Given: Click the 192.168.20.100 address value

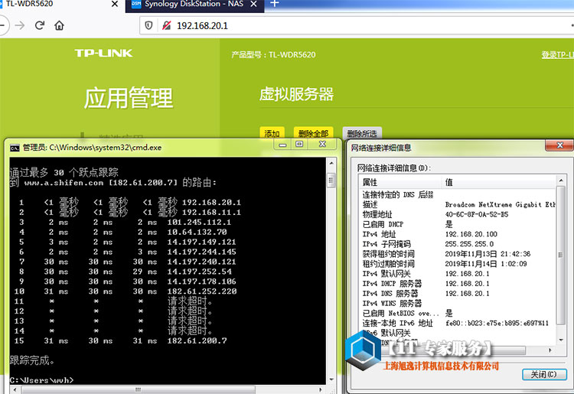Looking at the screenshot, I should [x=471, y=234].
